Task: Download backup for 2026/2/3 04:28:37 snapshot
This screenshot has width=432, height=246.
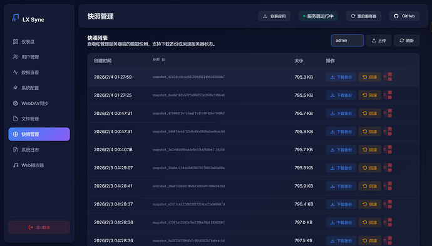Action: click(341, 204)
